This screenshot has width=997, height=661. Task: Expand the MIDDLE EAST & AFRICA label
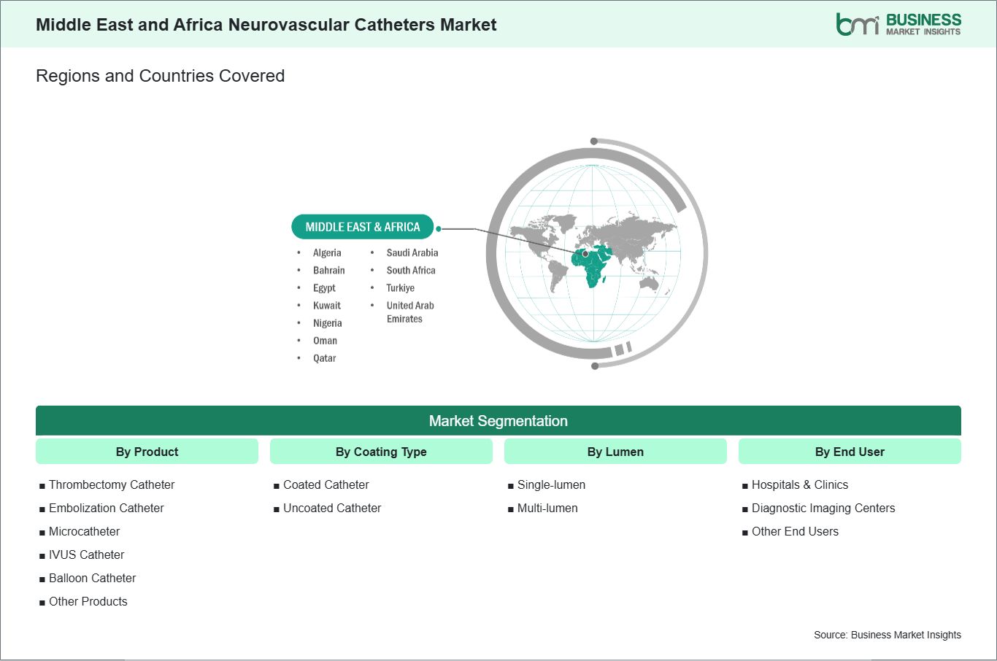tap(363, 226)
